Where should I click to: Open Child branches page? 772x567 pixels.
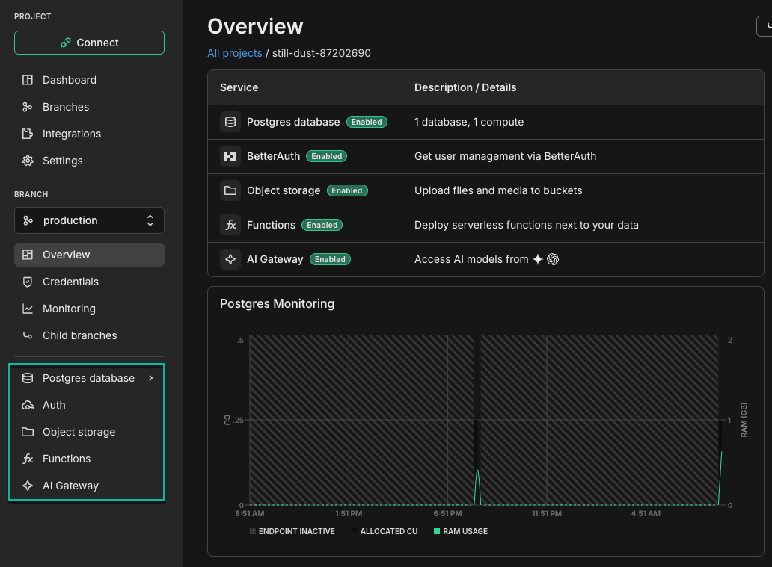click(x=89, y=335)
